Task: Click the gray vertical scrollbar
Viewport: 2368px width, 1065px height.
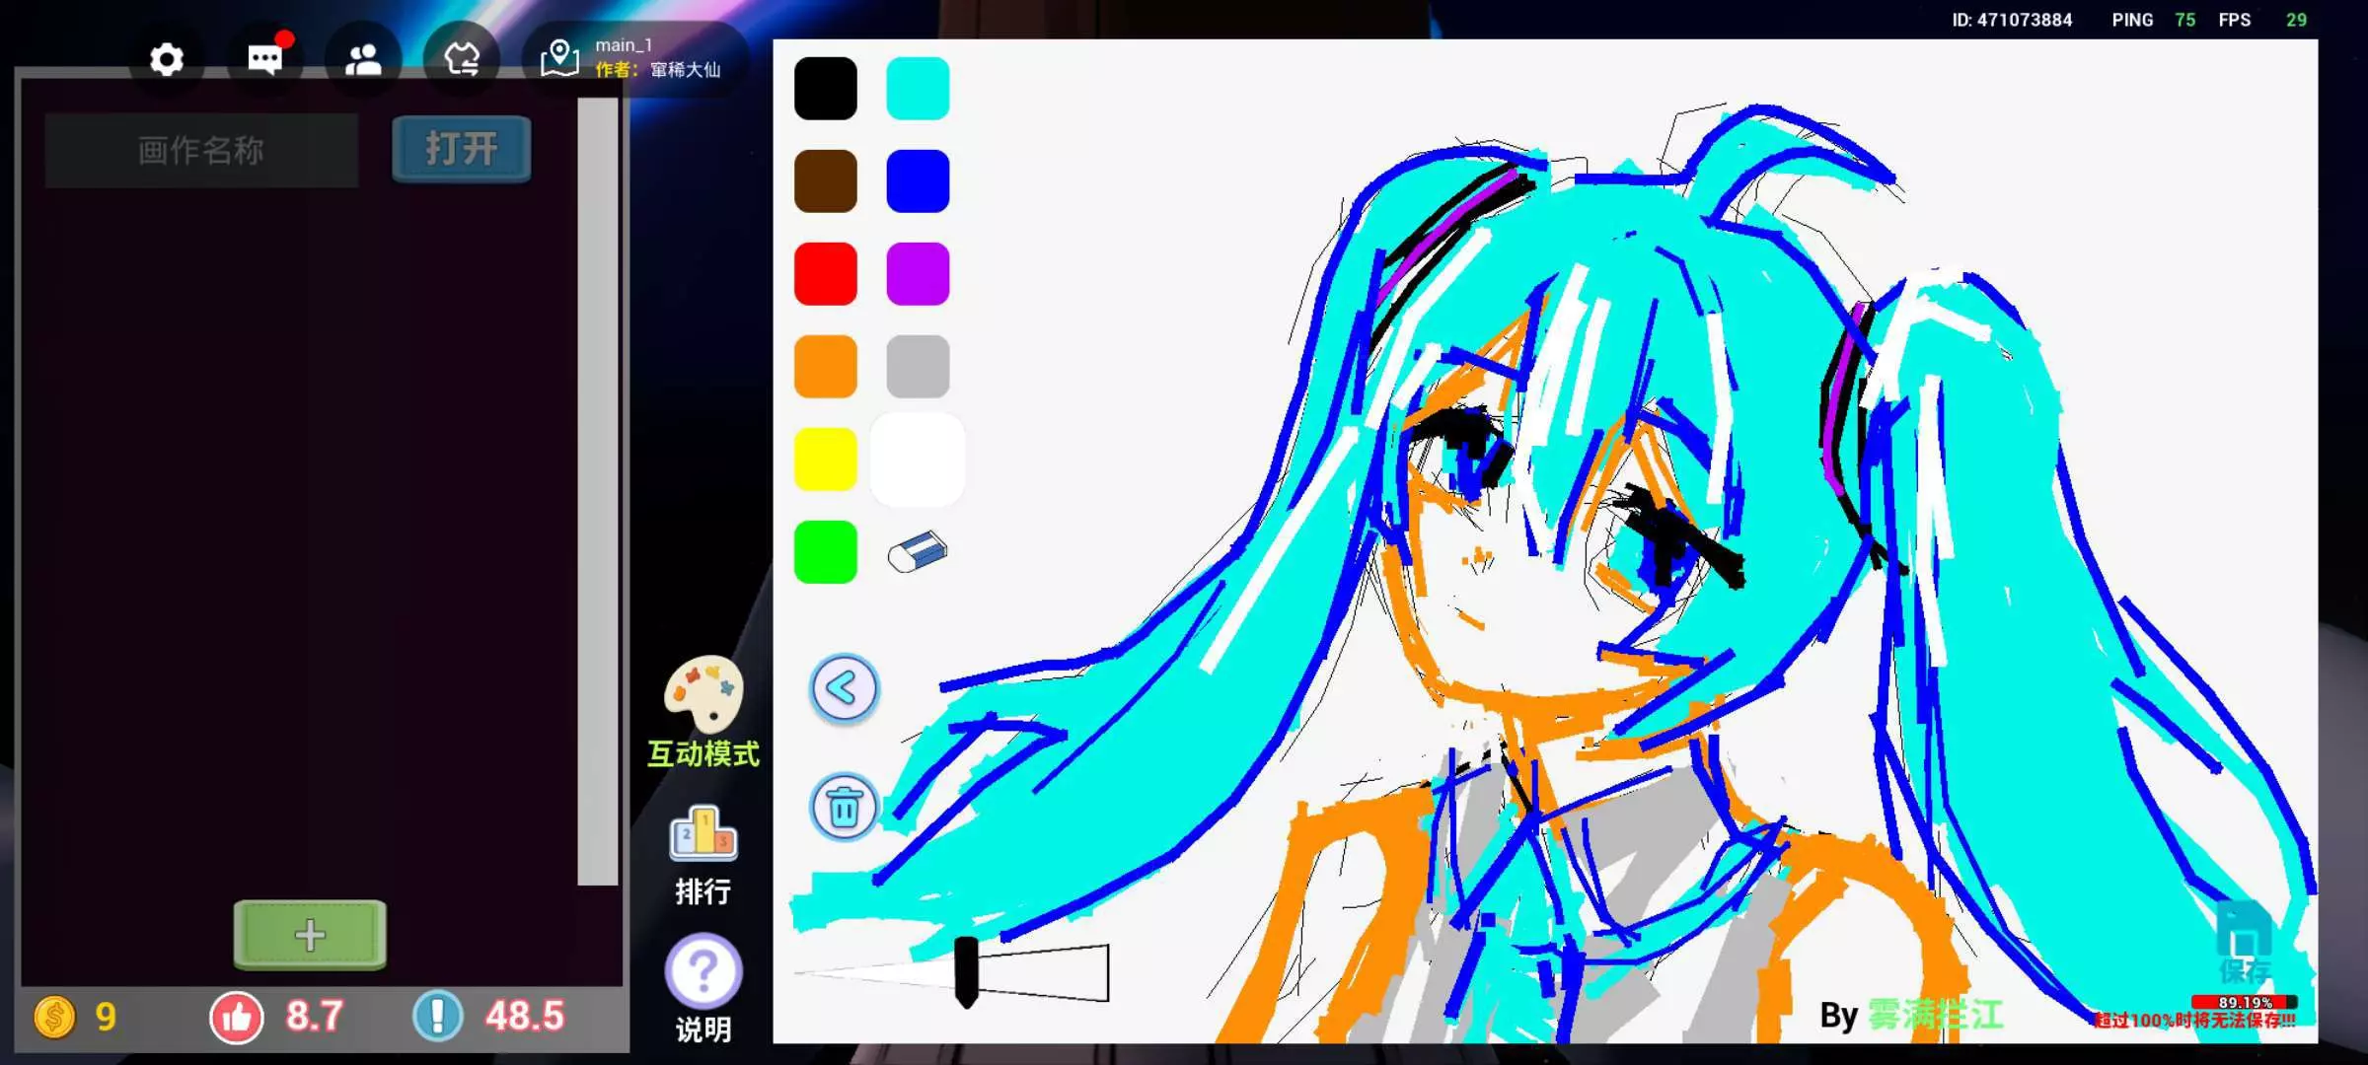Action: click(x=597, y=493)
